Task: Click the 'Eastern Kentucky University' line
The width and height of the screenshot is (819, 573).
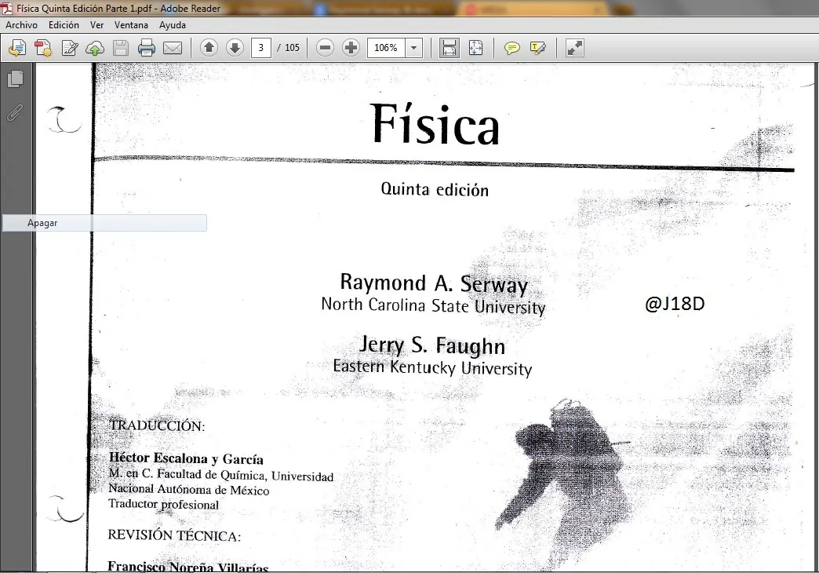Action: [x=432, y=367]
